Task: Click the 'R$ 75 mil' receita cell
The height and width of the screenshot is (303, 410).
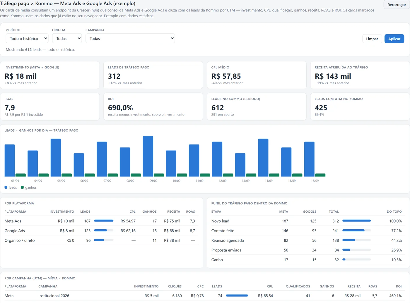Action: pos(172,221)
